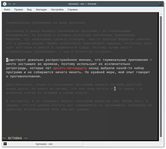
Task: Click the word Существует at the cursor
Action: [16, 60]
